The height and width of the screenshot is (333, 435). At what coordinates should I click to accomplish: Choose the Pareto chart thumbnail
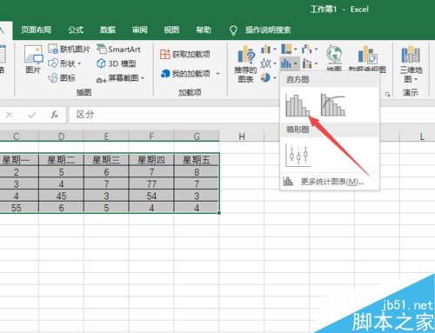(333, 105)
